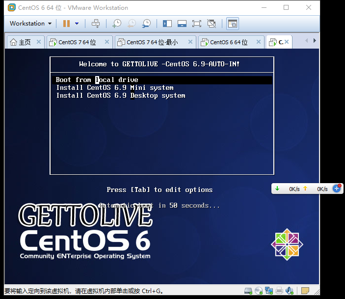Expand the power options dropdown arrow
345x299 pixels.
coord(77,24)
